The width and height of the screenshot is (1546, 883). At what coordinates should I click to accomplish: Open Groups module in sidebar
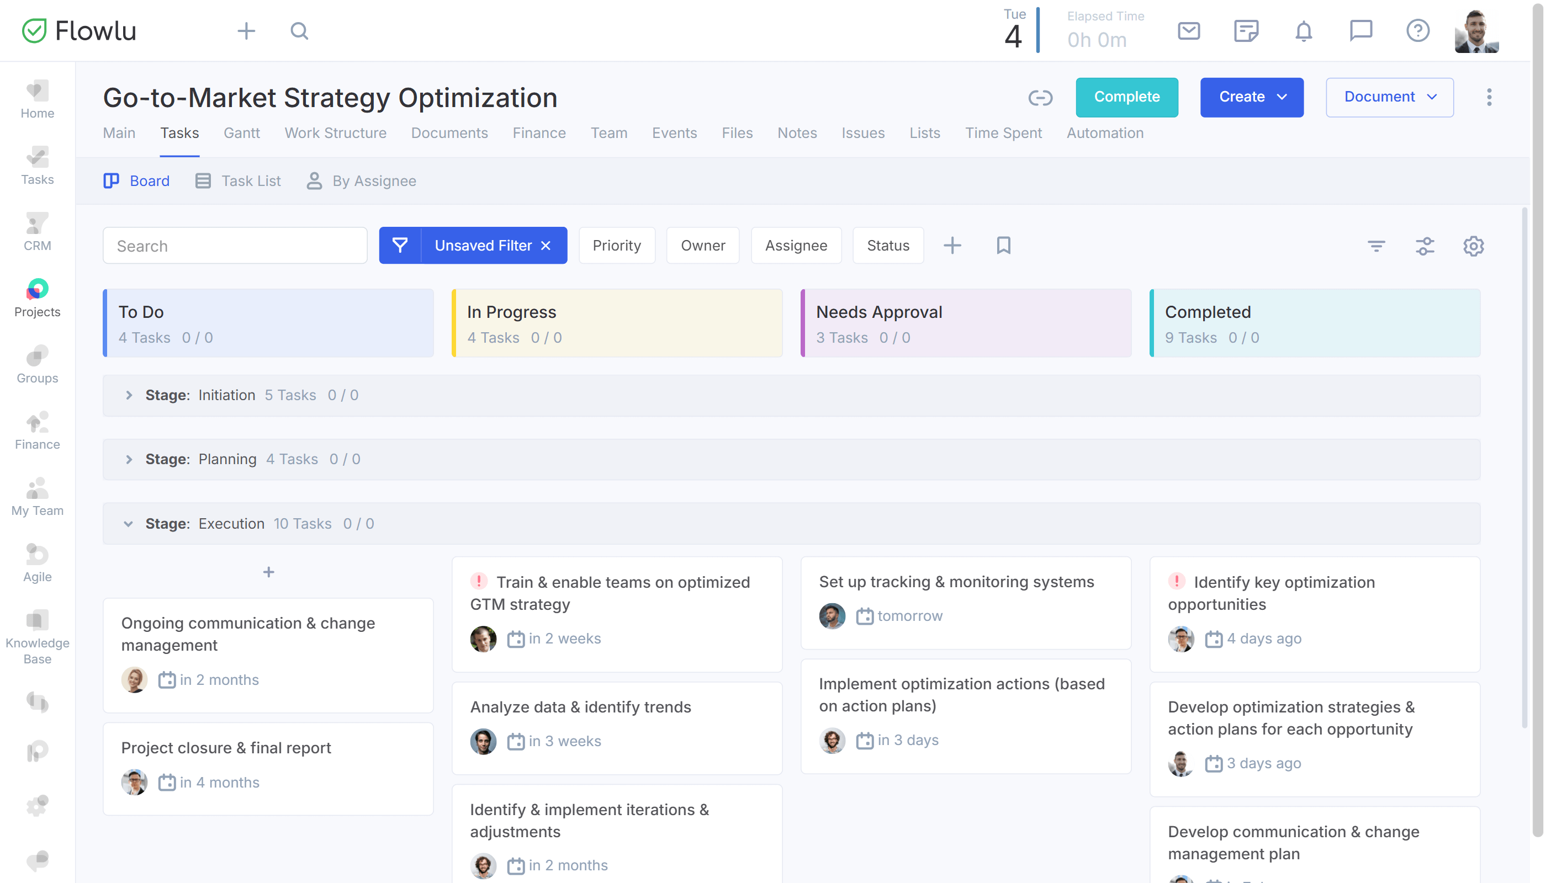[37, 364]
